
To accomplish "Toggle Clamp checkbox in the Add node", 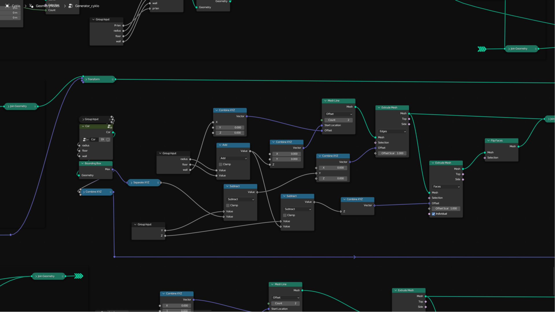I will 221,164.
